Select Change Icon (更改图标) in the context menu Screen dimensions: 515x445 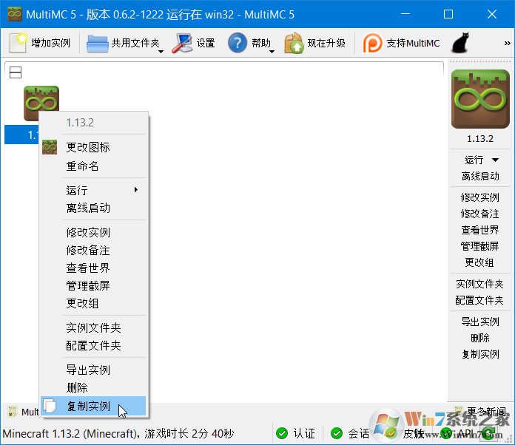point(88,147)
